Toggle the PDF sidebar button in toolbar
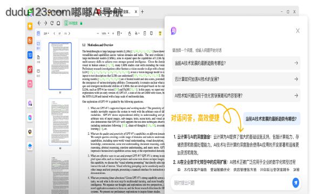The image size is (324, 194). 38,33
